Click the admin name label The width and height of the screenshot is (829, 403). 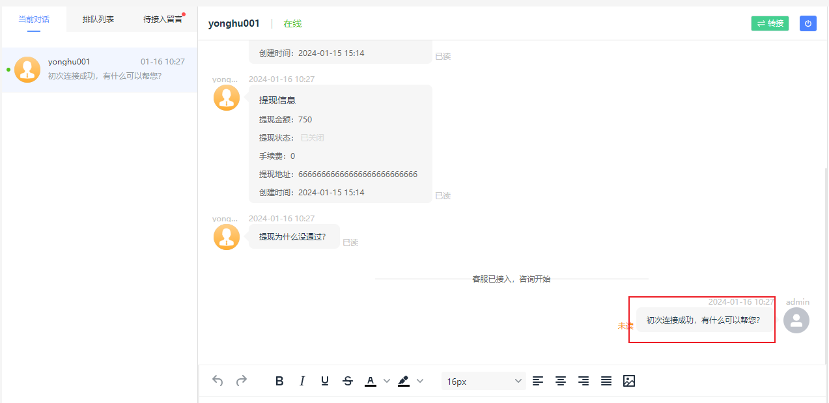(798, 301)
